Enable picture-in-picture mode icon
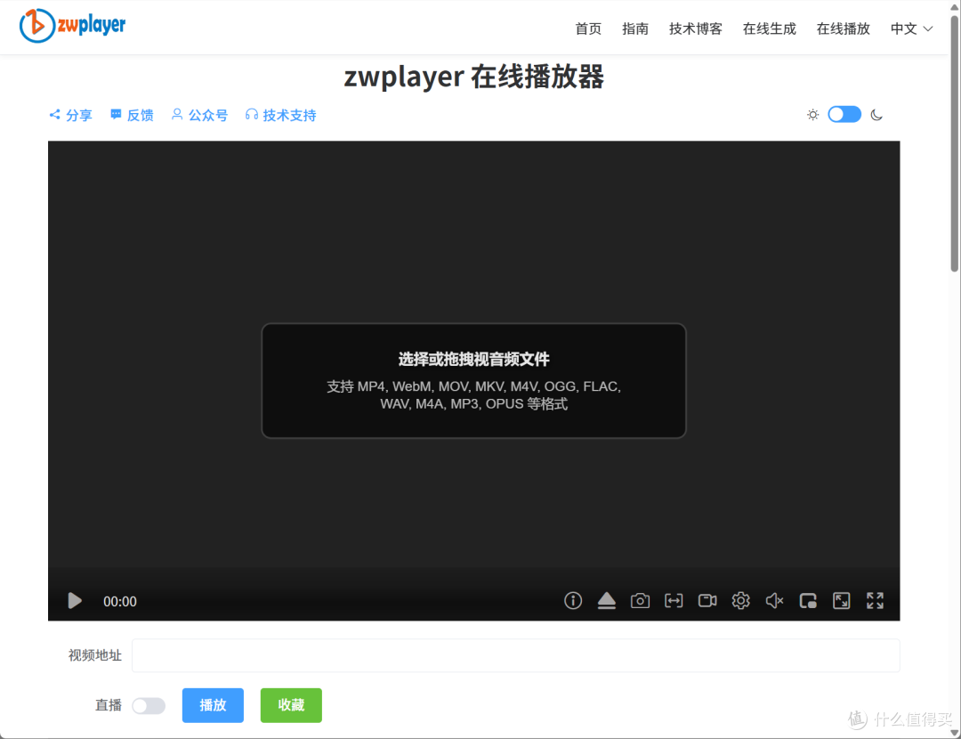Image resolution: width=961 pixels, height=739 pixels. [808, 600]
